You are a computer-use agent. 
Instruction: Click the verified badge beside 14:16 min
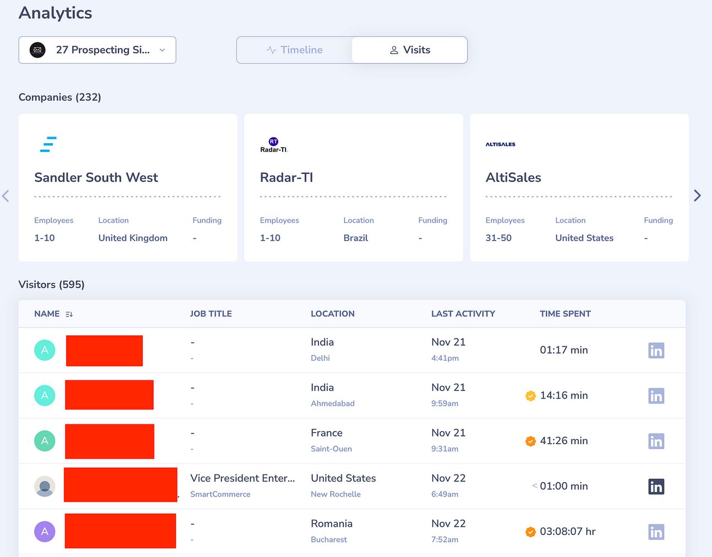531,396
